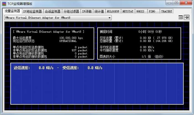Screen dimensions: 194x115
Task: Click the TCP monitor app icon in title bar
Action: (4, 4)
